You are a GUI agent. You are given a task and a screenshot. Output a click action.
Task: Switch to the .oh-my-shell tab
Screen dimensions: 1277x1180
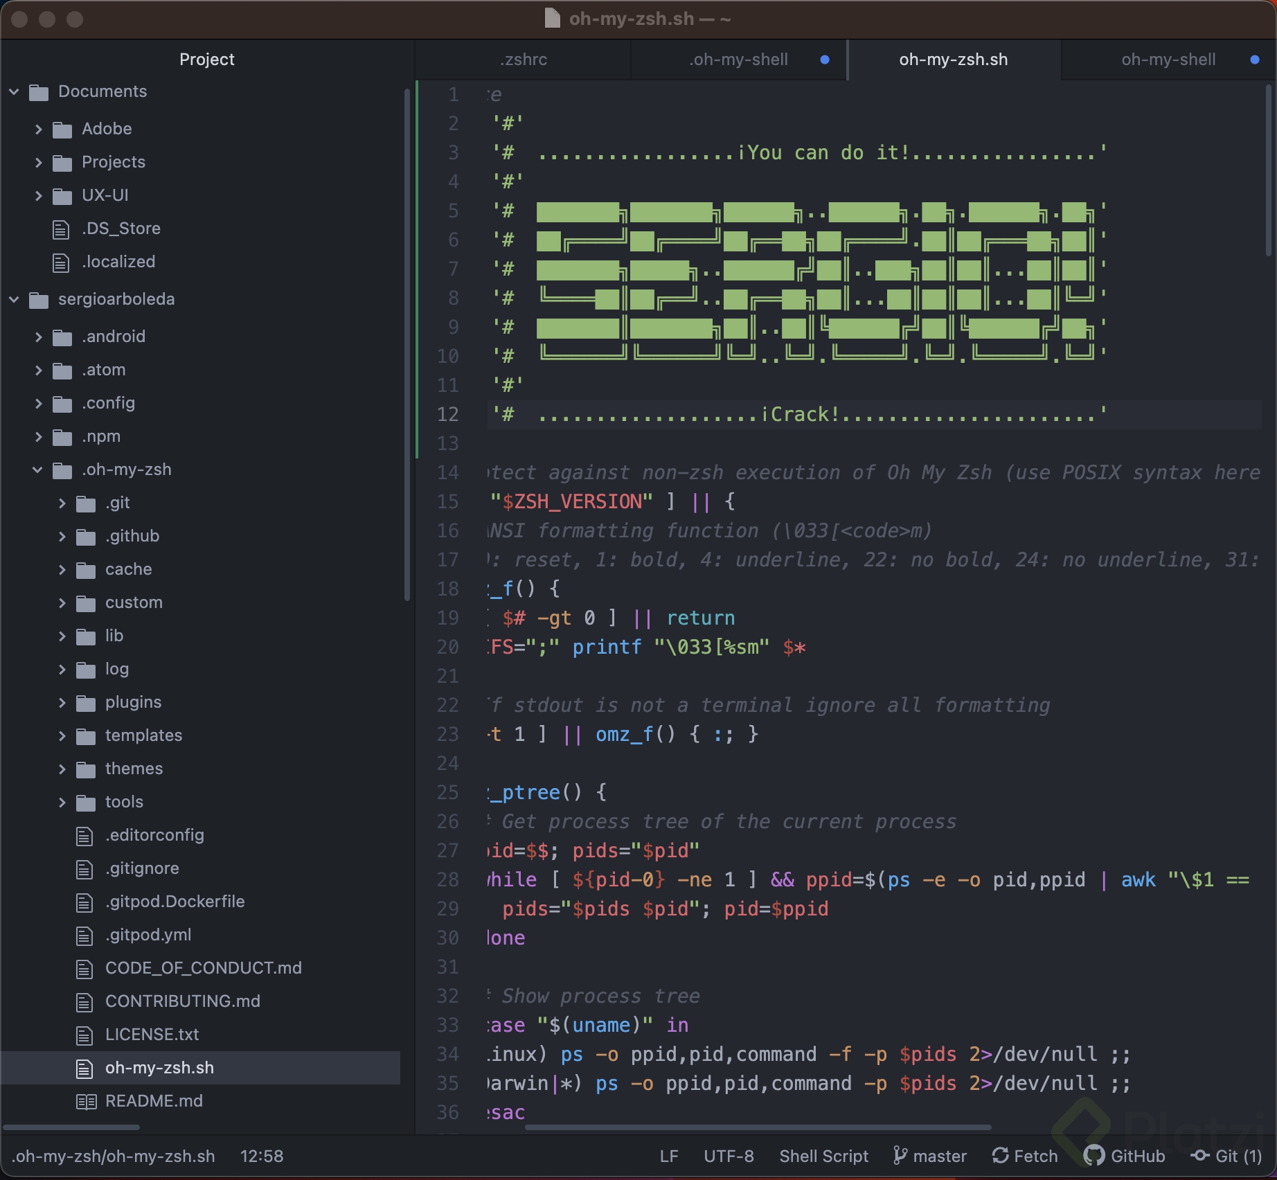click(738, 60)
